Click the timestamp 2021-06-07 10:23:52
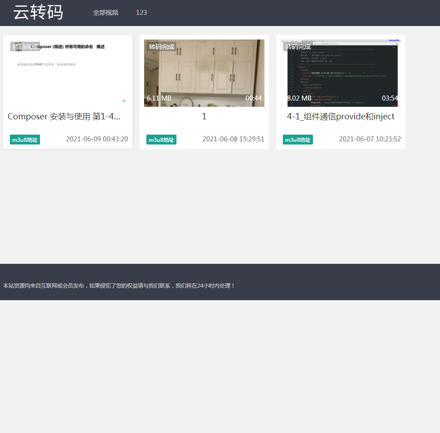 (x=370, y=139)
